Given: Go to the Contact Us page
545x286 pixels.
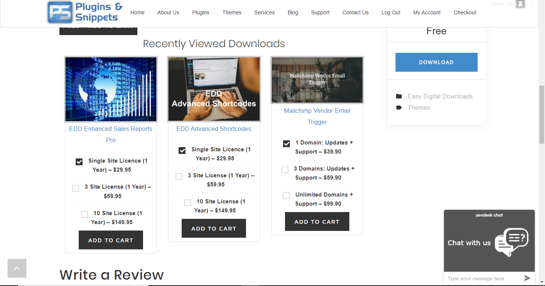Looking at the screenshot, I should (x=355, y=12).
